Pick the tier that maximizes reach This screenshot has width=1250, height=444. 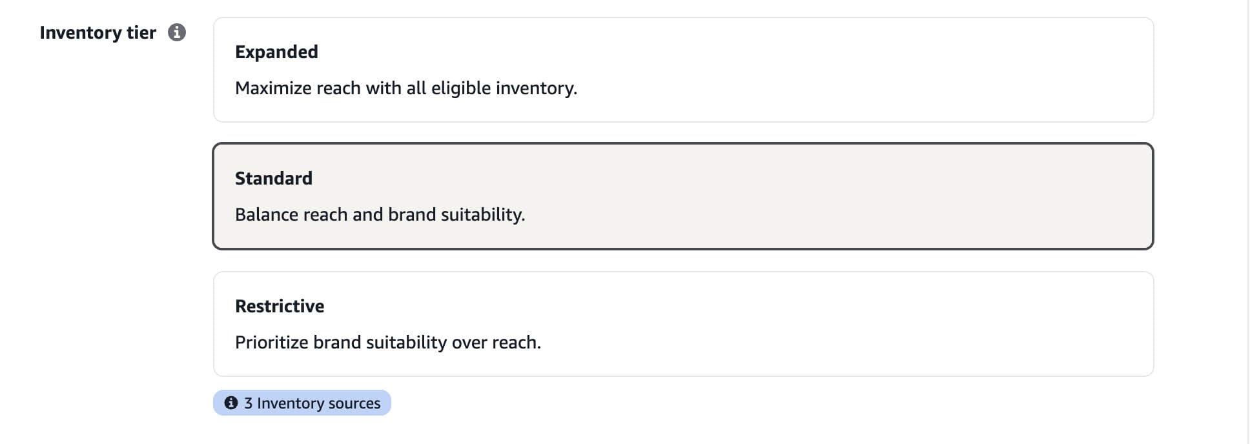[x=684, y=70]
